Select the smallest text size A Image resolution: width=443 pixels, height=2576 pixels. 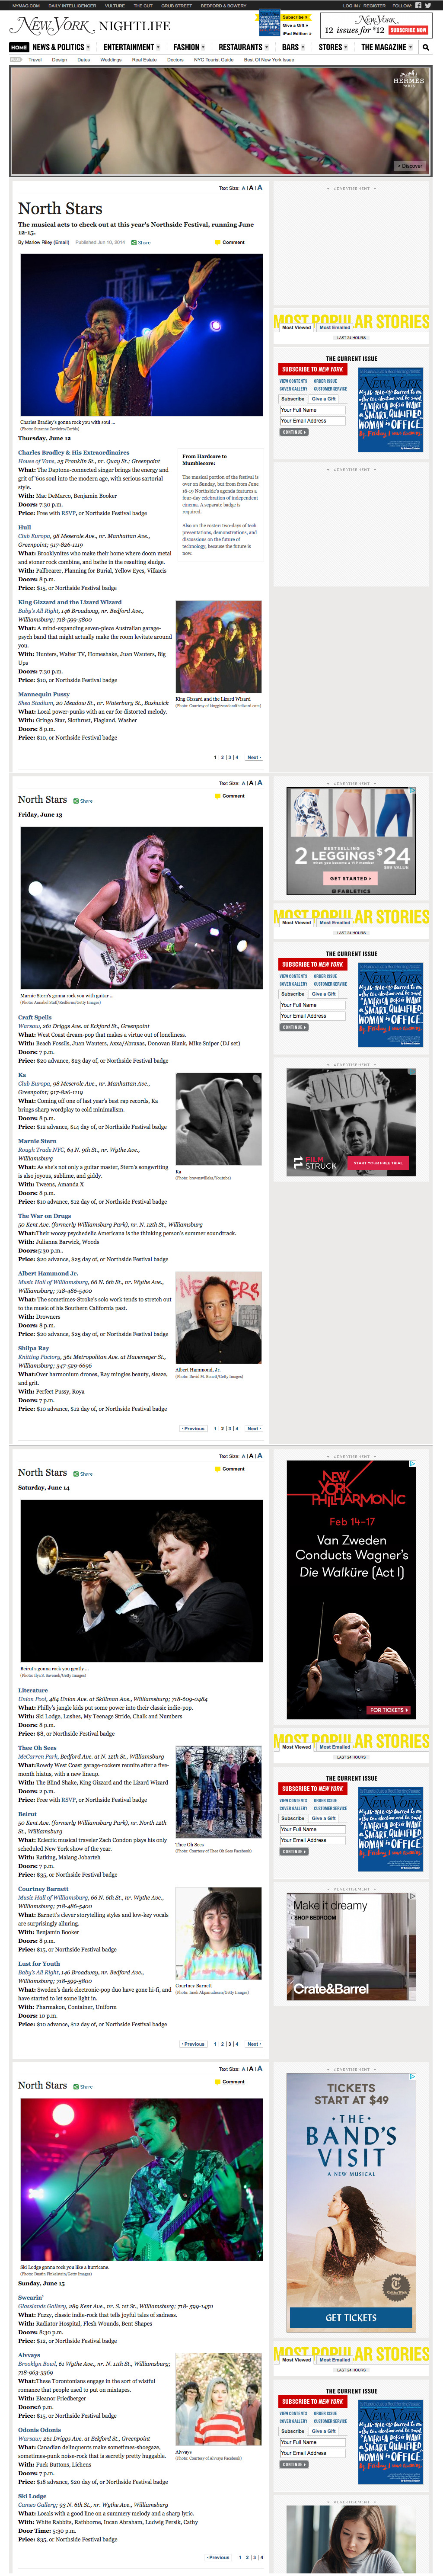244,188
